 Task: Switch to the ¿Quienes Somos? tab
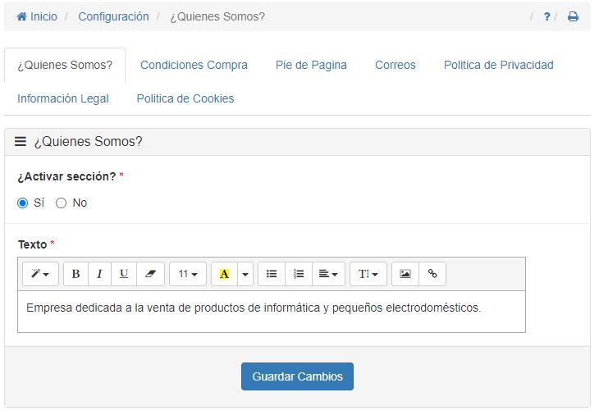pyautogui.click(x=65, y=65)
